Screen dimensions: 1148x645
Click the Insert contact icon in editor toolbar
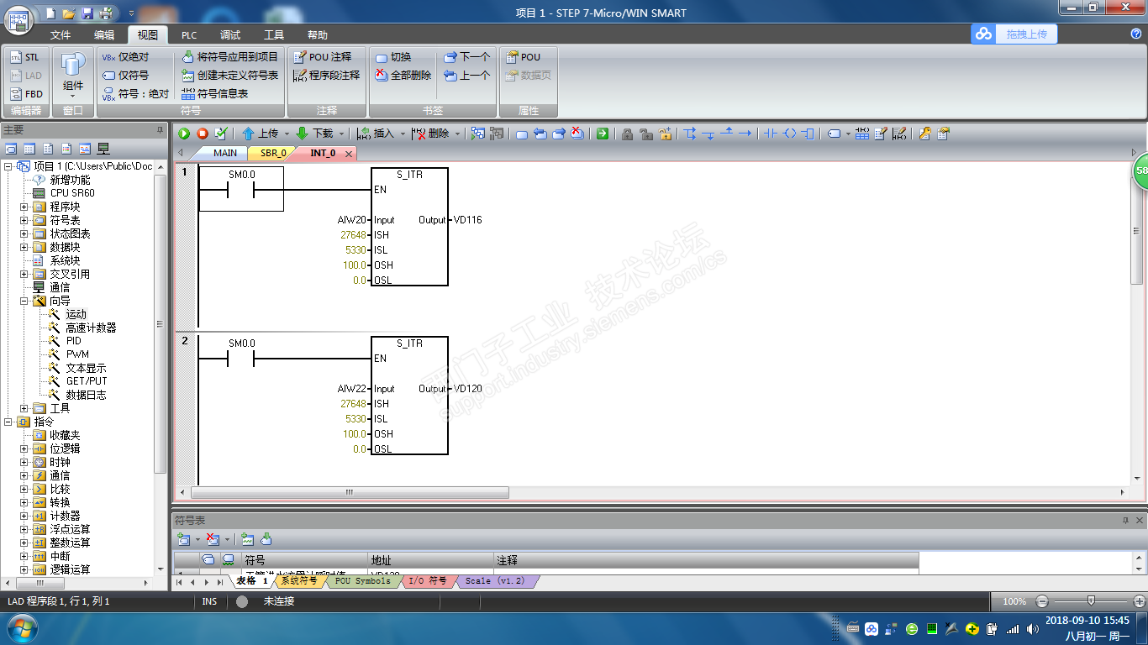click(x=769, y=134)
